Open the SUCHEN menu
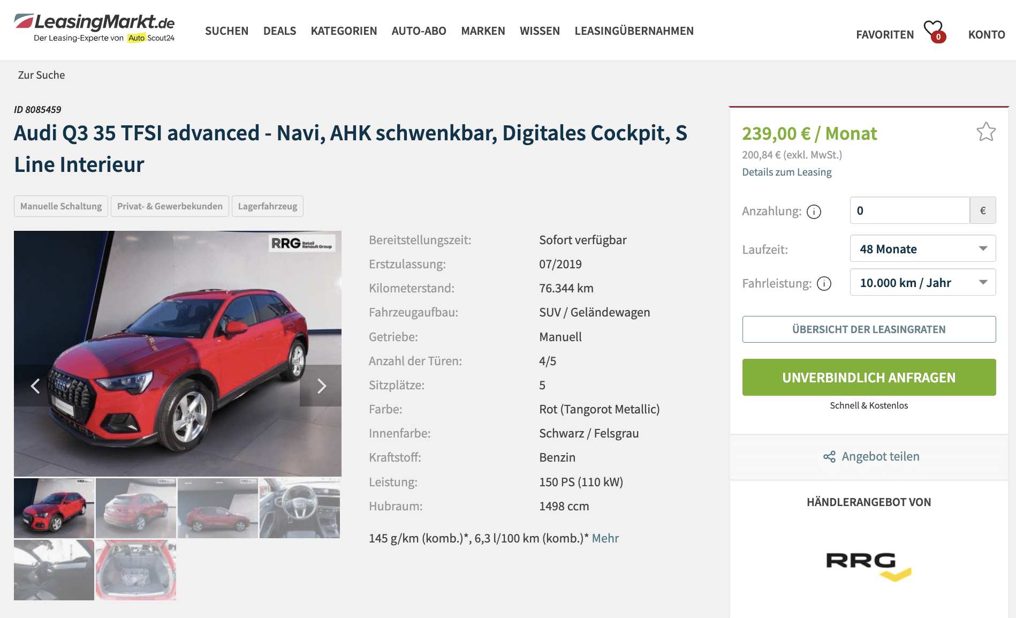The width and height of the screenshot is (1016, 618). coord(226,31)
